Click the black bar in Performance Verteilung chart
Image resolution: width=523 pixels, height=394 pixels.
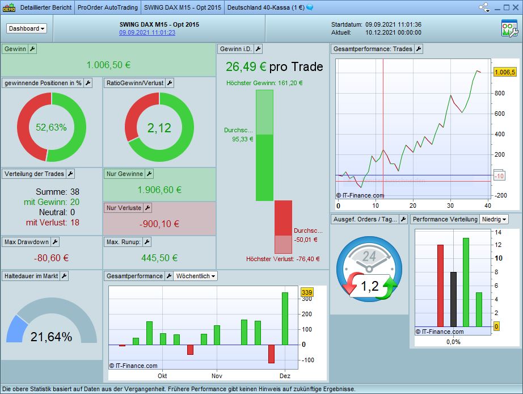coord(453,299)
